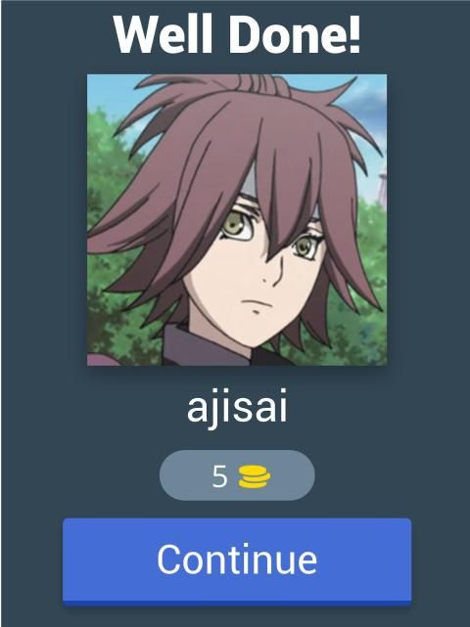The height and width of the screenshot is (627, 470).
Task: Tap the gold coins beside the 5
Action: coord(255,476)
